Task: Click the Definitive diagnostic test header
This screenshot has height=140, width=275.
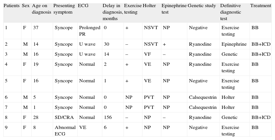Action: click(231, 12)
